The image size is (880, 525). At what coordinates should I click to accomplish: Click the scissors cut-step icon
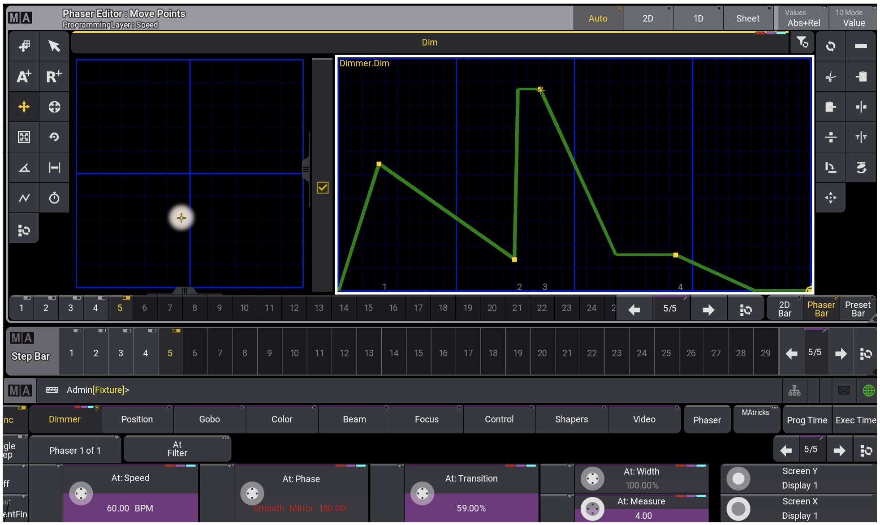coord(830,76)
